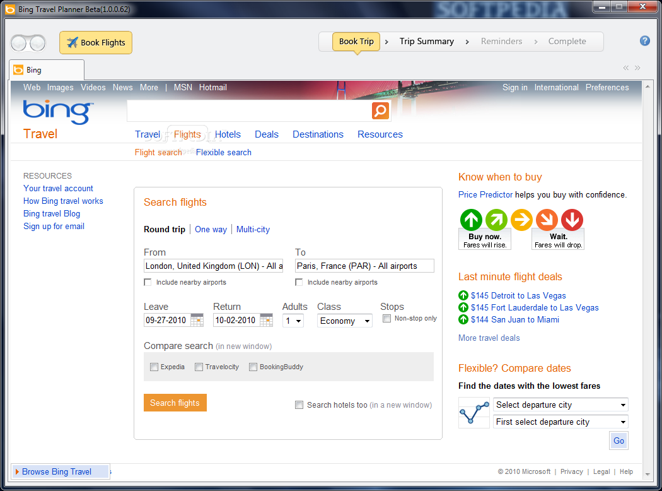
Task: Switch to One way trip
Action: [211, 230]
